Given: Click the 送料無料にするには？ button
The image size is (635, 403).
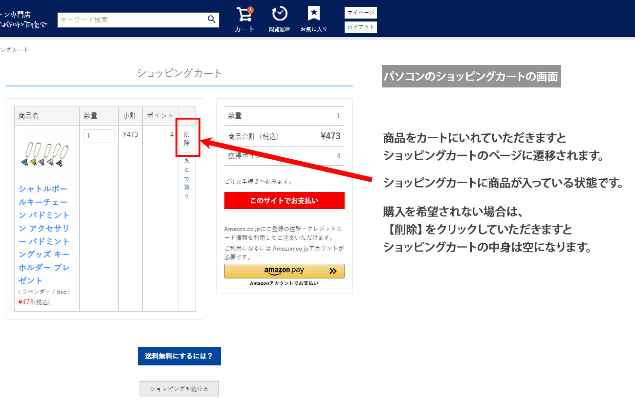Looking at the screenshot, I should pos(179,356).
